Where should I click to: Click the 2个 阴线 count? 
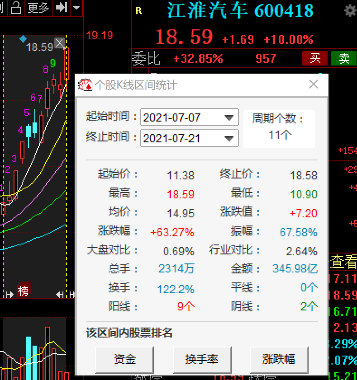point(309,306)
